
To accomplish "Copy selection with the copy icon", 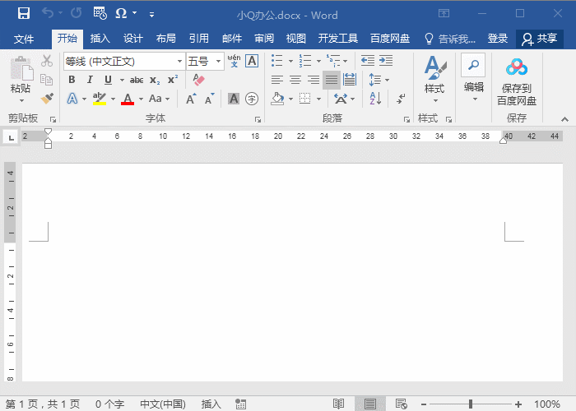I will 47,80.
